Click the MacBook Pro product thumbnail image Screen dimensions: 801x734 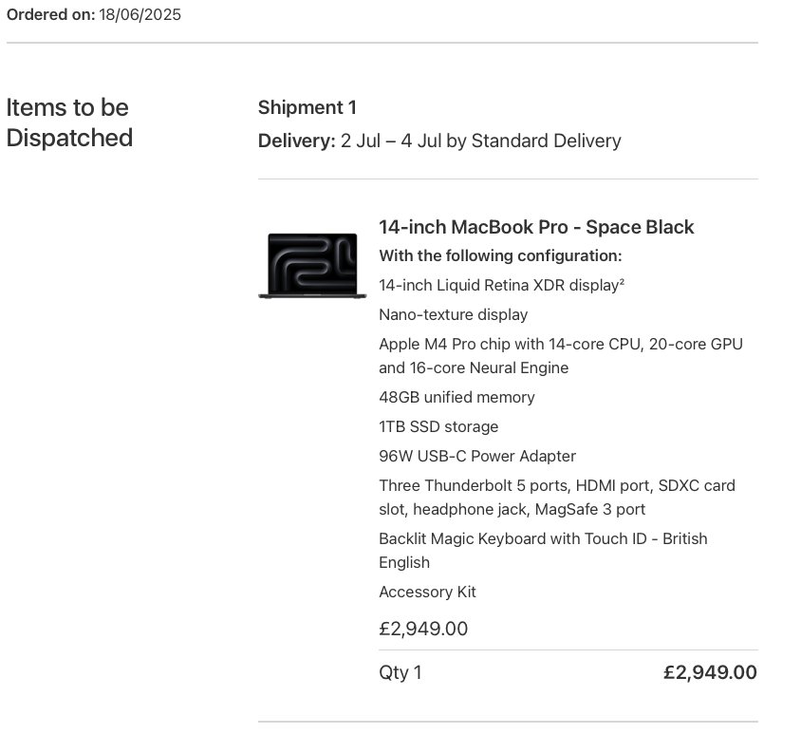click(312, 266)
